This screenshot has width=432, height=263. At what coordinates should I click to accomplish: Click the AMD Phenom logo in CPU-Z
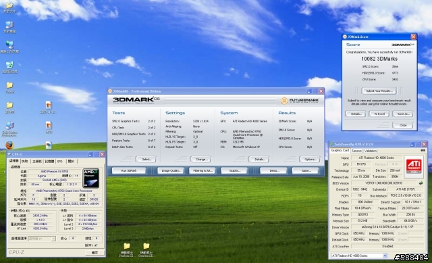(x=91, y=178)
